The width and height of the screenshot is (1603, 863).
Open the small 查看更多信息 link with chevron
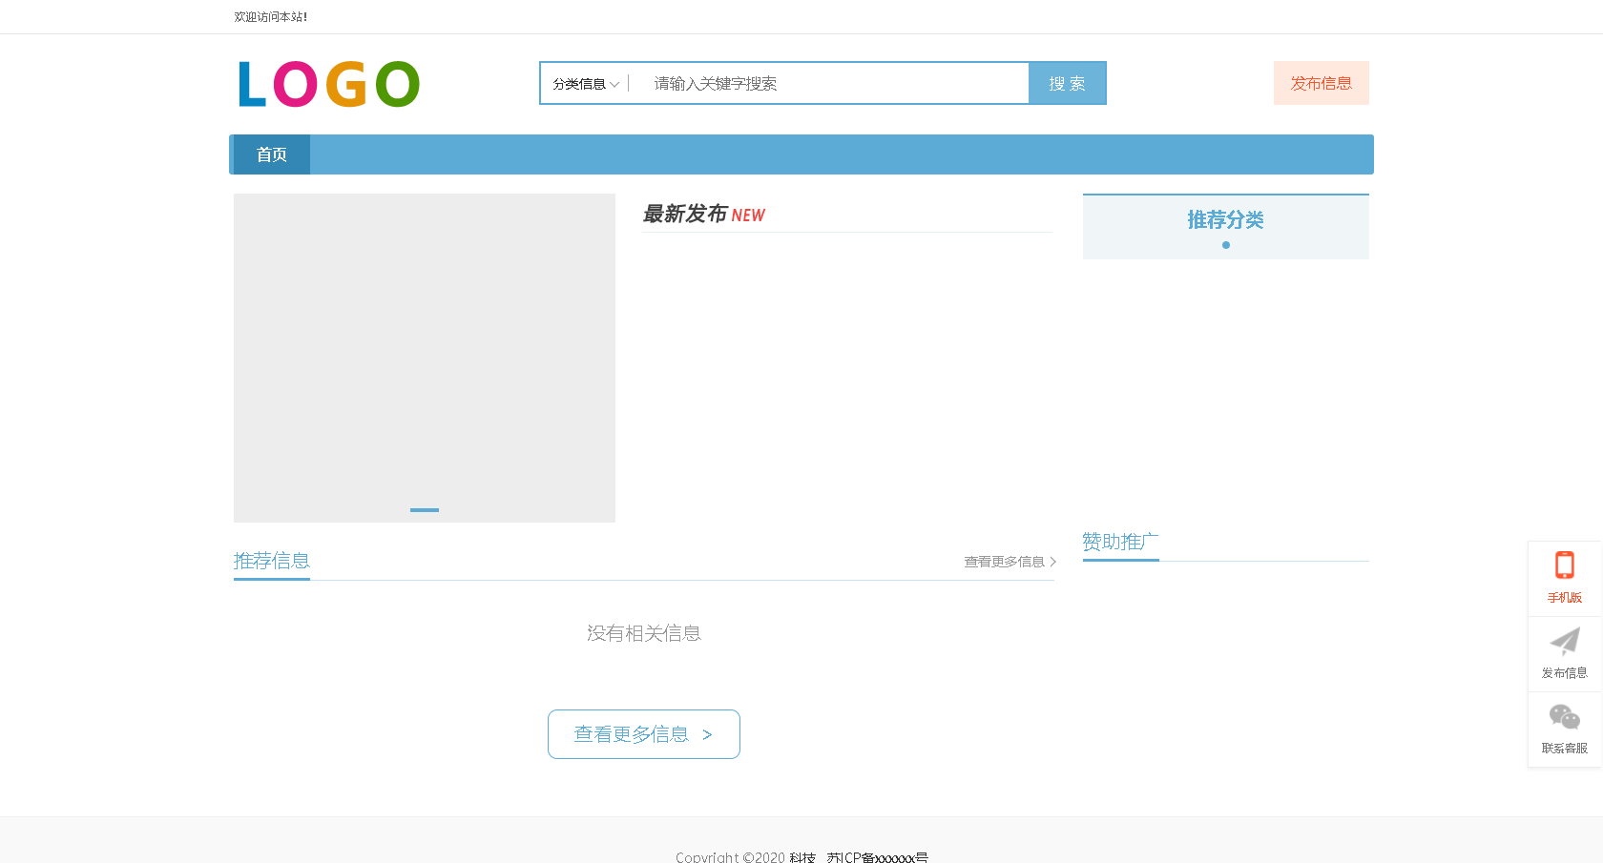(x=1010, y=562)
